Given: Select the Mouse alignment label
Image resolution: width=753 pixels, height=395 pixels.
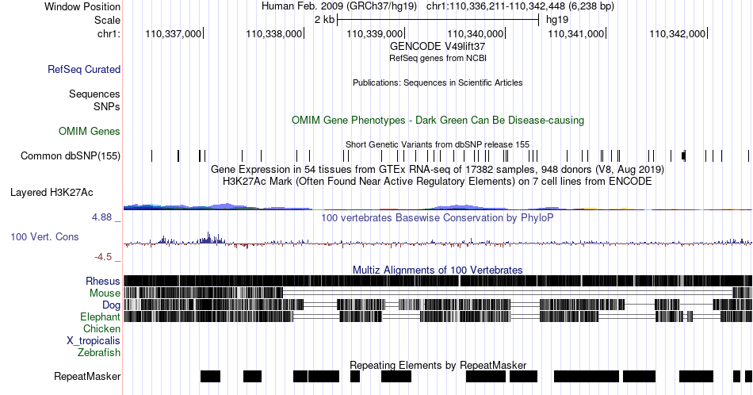Looking at the screenshot, I should tap(105, 293).
